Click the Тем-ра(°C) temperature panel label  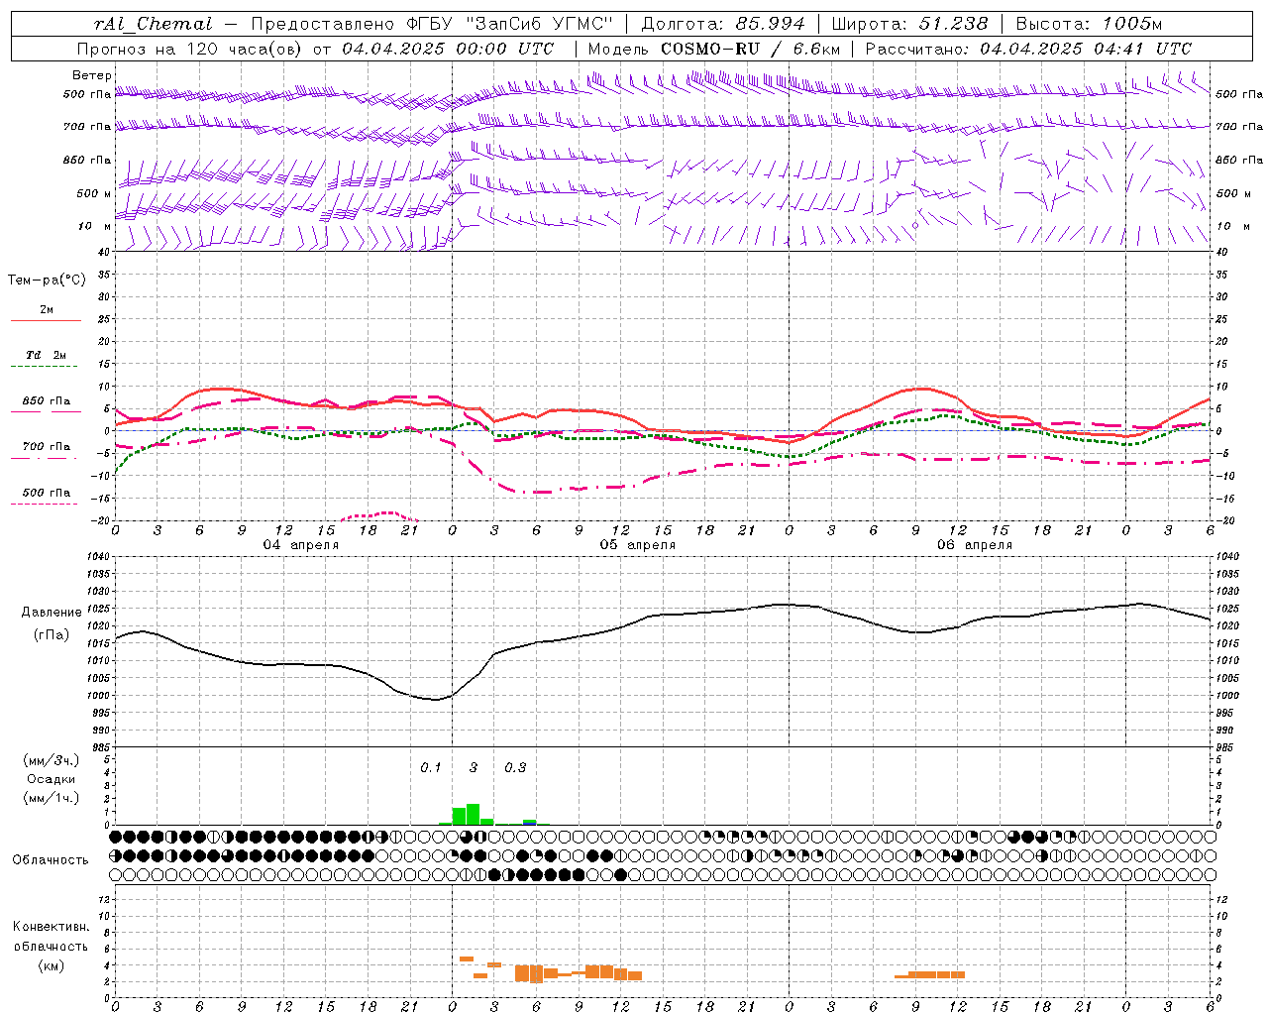click(47, 281)
